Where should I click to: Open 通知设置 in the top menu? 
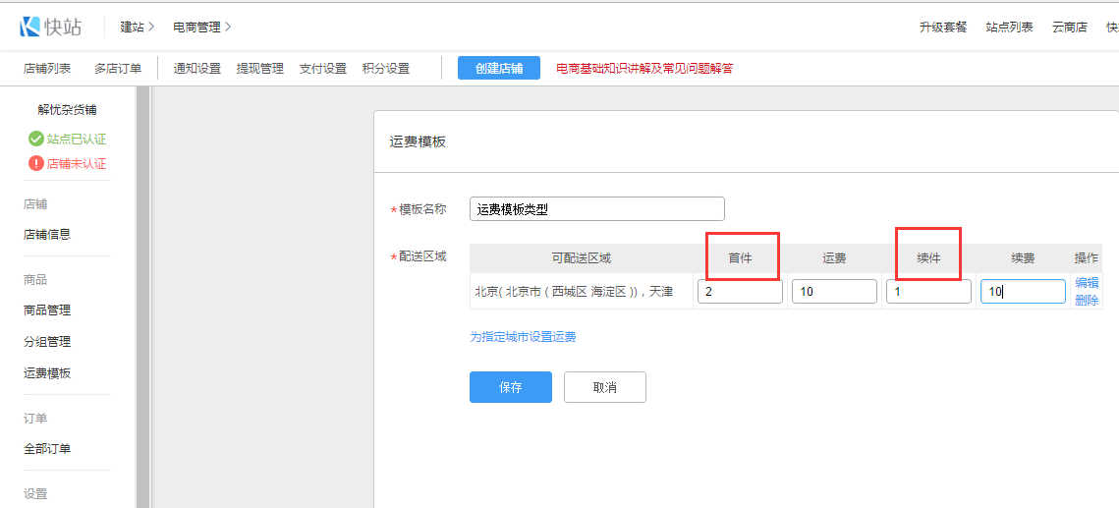point(197,69)
